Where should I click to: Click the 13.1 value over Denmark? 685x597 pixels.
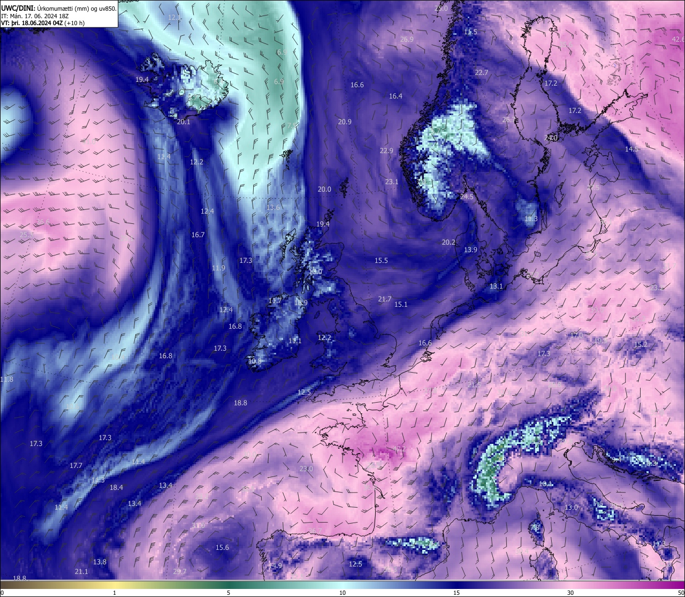click(x=496, y=286)
